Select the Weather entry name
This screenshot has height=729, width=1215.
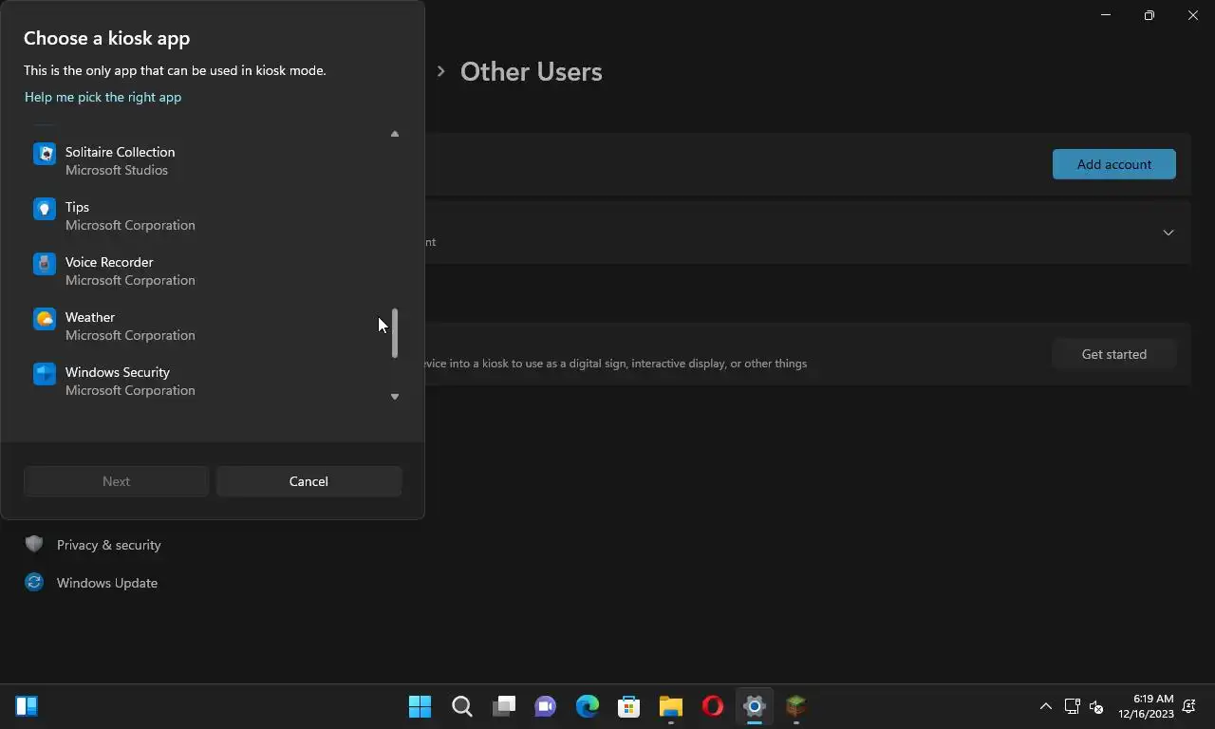click(x=90, y=317)
